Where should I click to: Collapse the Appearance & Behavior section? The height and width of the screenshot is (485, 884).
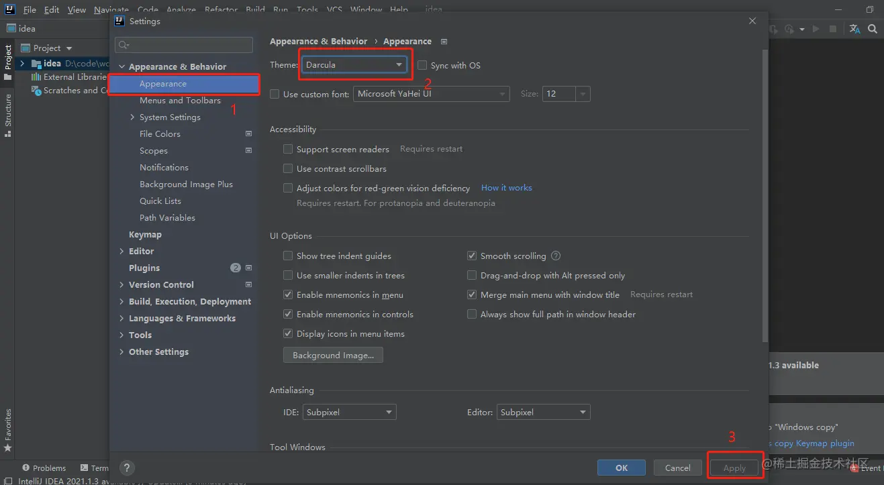[x=121, y=66]
